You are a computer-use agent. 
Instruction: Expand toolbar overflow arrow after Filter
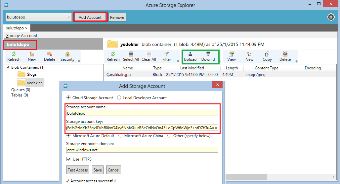[x=178, y=61]
